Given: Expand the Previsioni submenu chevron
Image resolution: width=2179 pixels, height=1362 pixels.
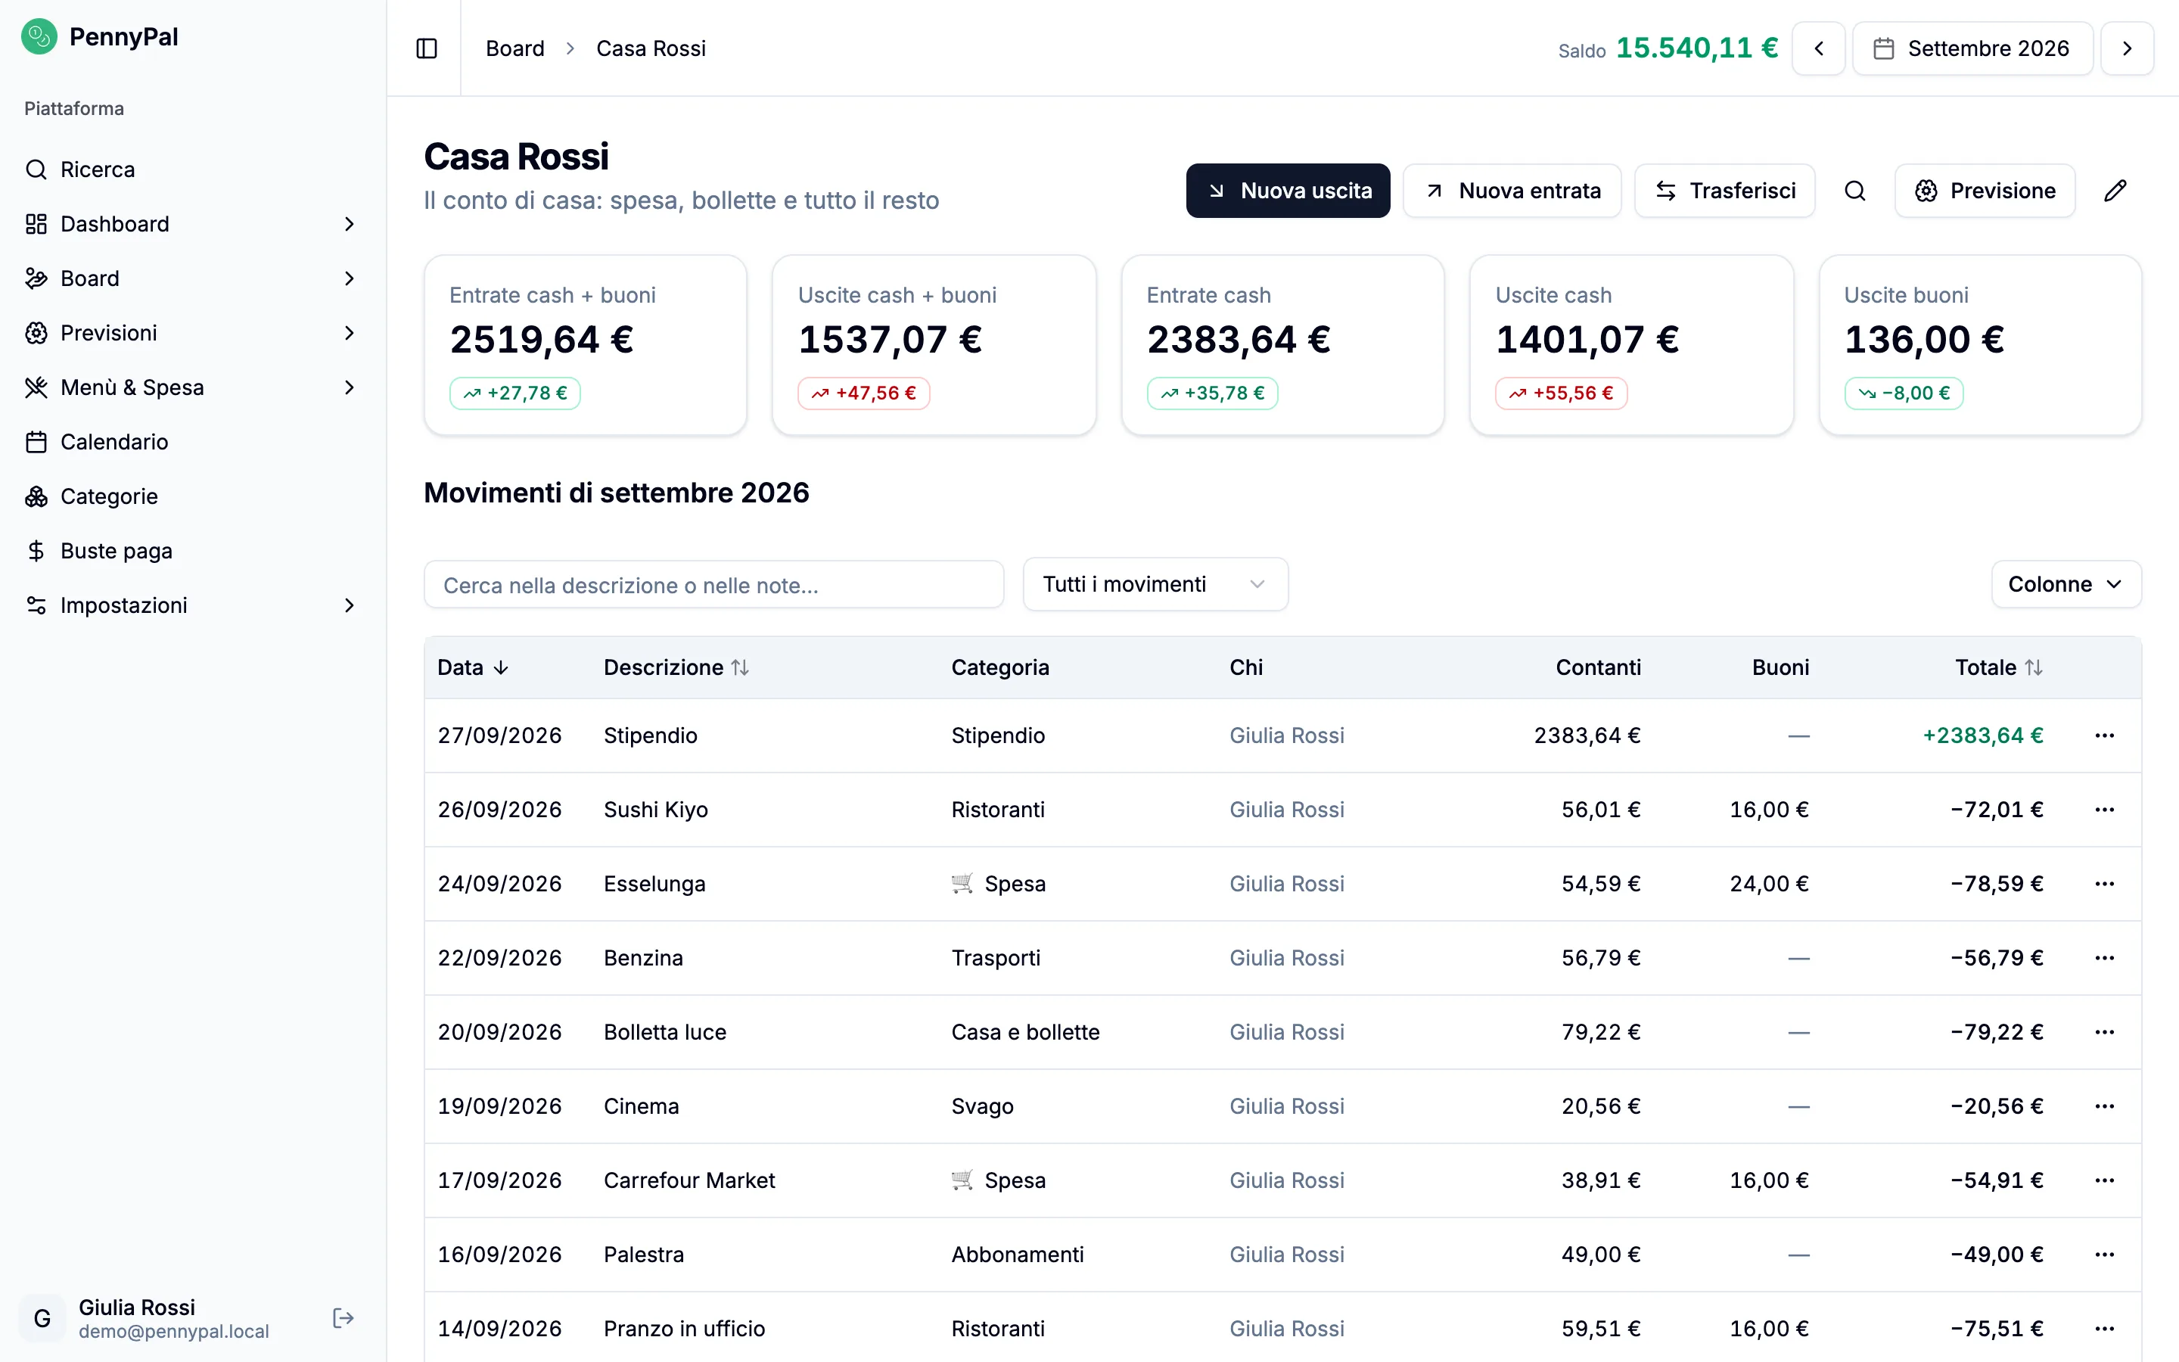Looking at the screenshot, I should [350, 333].
